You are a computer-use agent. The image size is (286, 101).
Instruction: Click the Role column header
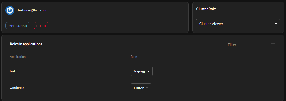(134, 57)
